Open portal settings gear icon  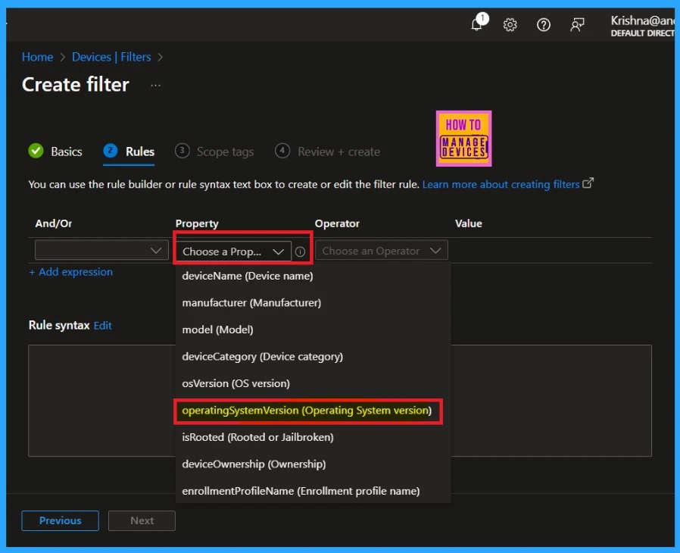point(510,25)
